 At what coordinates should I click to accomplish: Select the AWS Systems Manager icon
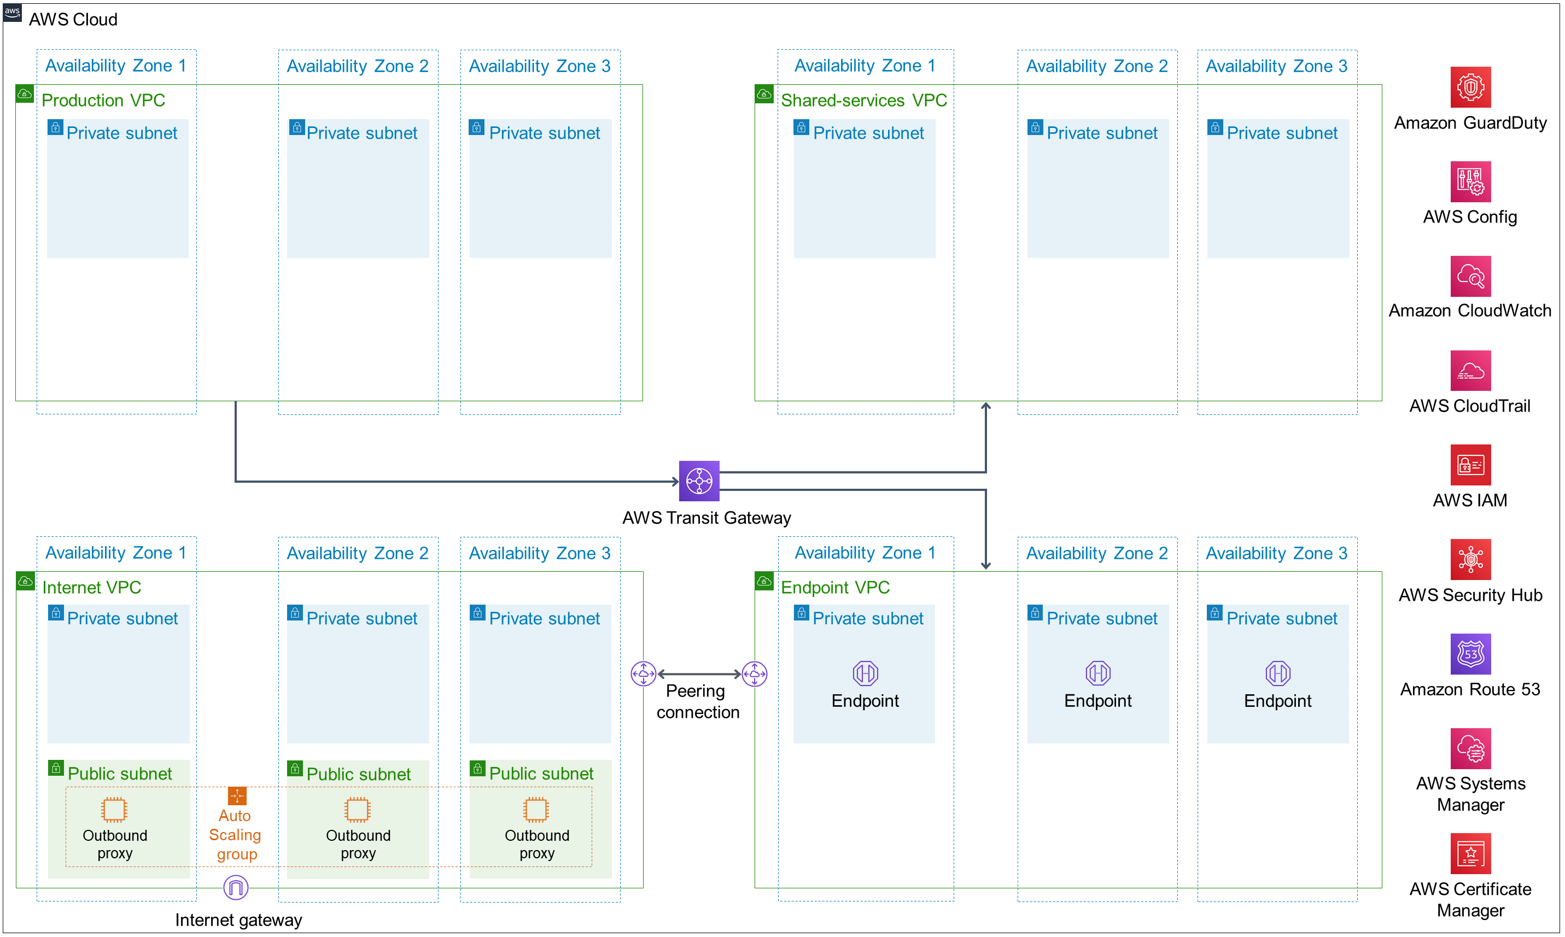click(x=1470, y=749)
